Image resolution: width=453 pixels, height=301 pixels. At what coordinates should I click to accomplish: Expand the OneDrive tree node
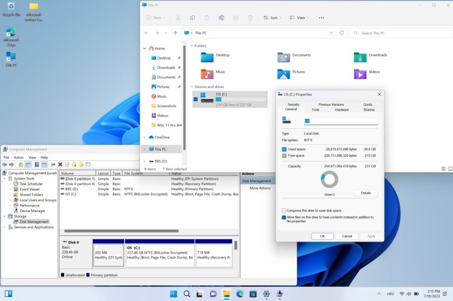(x=144, y=138)
